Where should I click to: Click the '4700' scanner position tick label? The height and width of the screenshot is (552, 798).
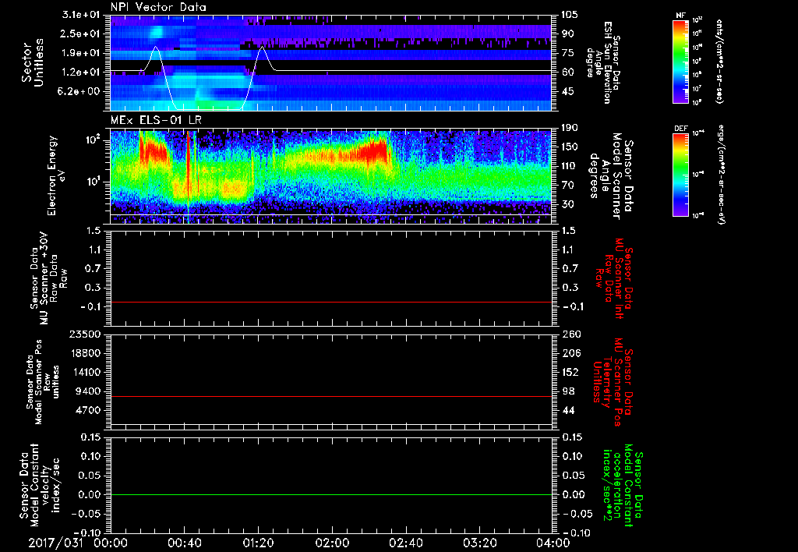[x=88, y=410]
